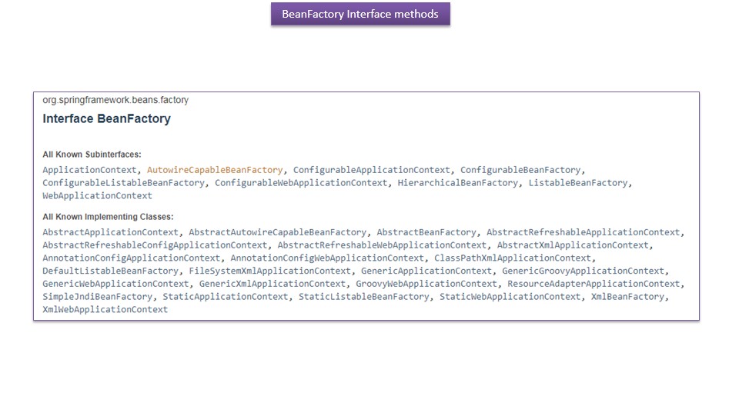The image size is (739, 406).
Task: Open the AbstractRefreshableApplicationContext link
Action: point(584,232)
